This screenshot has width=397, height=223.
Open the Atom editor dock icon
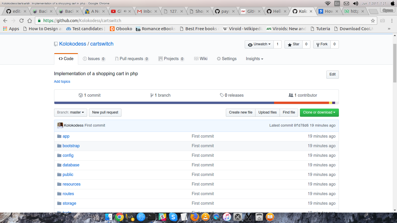[141, 217]
